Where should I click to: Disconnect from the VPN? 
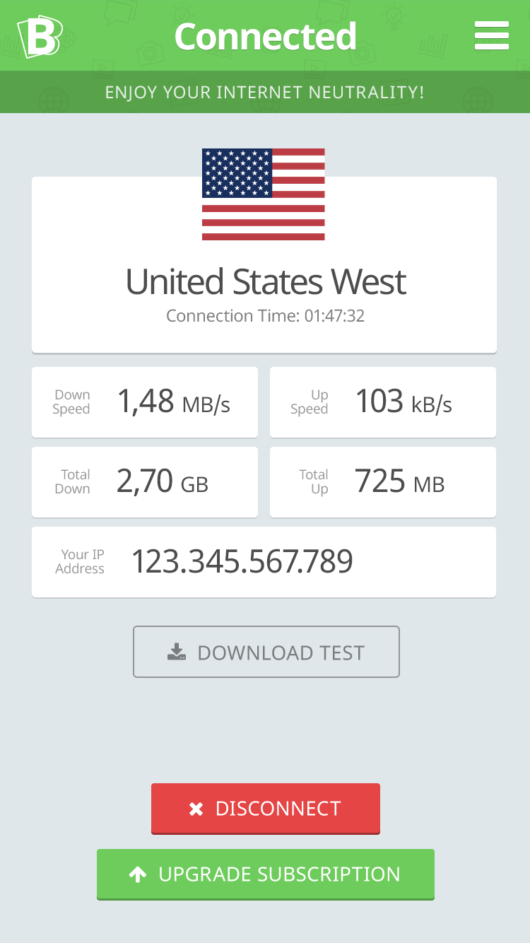point(266,809)
